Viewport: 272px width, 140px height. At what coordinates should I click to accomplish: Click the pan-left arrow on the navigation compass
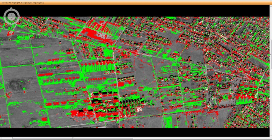[5, 17]
